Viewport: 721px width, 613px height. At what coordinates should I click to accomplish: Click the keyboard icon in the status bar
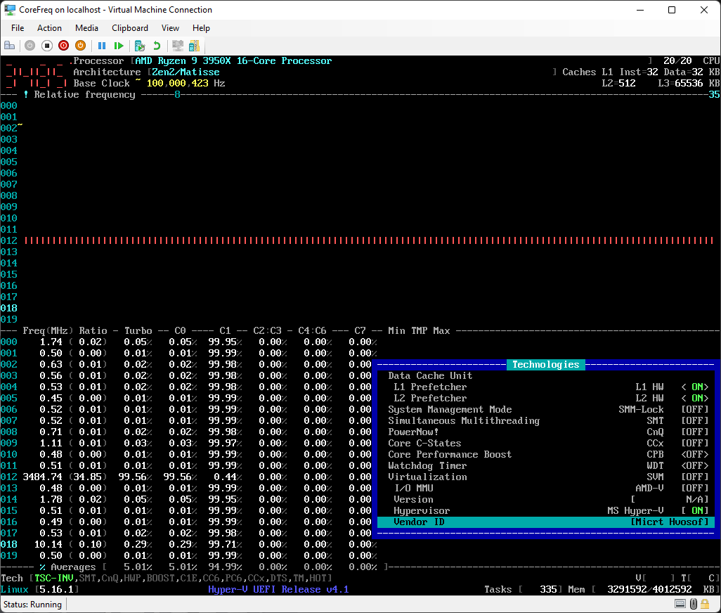680,604
